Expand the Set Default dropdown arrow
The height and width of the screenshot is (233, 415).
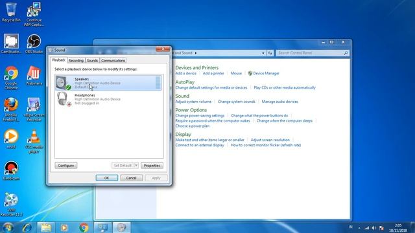pyautogui.click(x=136, y=166)
